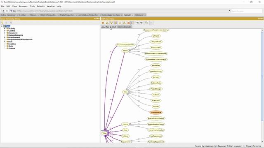
Task: Select Solution in class hierarchy
Action: tap(12, 44)
